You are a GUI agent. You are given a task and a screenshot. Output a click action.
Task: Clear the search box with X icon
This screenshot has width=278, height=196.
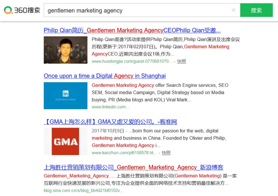234,10
